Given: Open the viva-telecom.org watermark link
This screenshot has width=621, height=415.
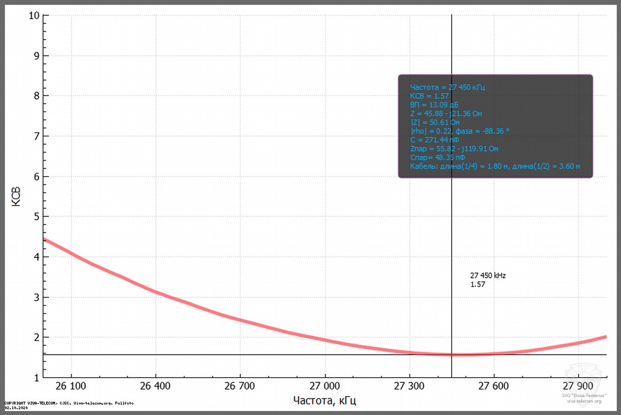Looking at the screenshot, I should coord(584,401).
